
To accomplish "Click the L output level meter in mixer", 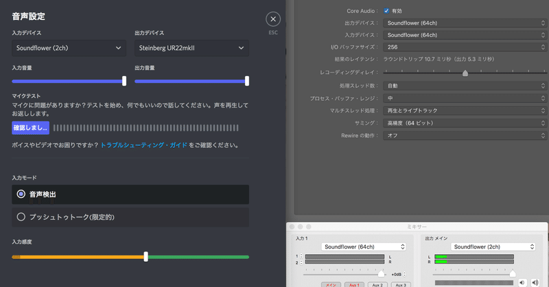I will 474,257.
